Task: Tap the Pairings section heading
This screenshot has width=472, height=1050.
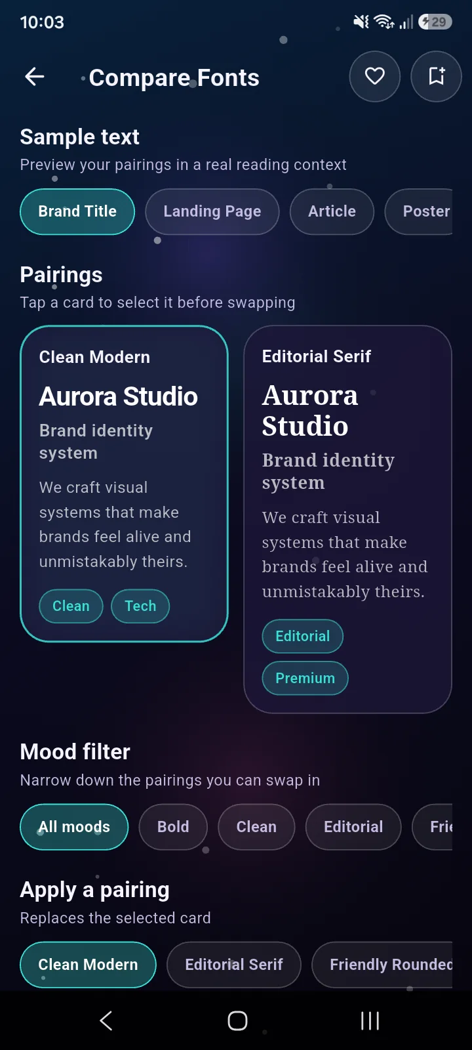Action: tap(62, 274)
